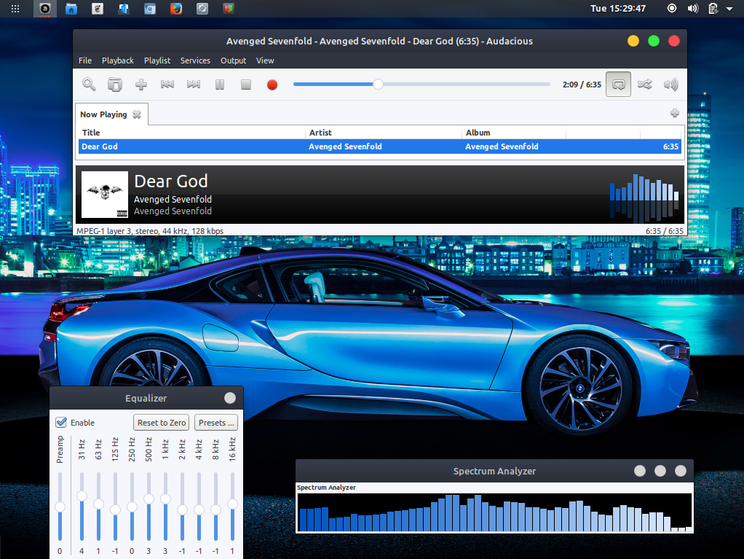Open the Services menu
Screen dimensions: 744x559
195,60
